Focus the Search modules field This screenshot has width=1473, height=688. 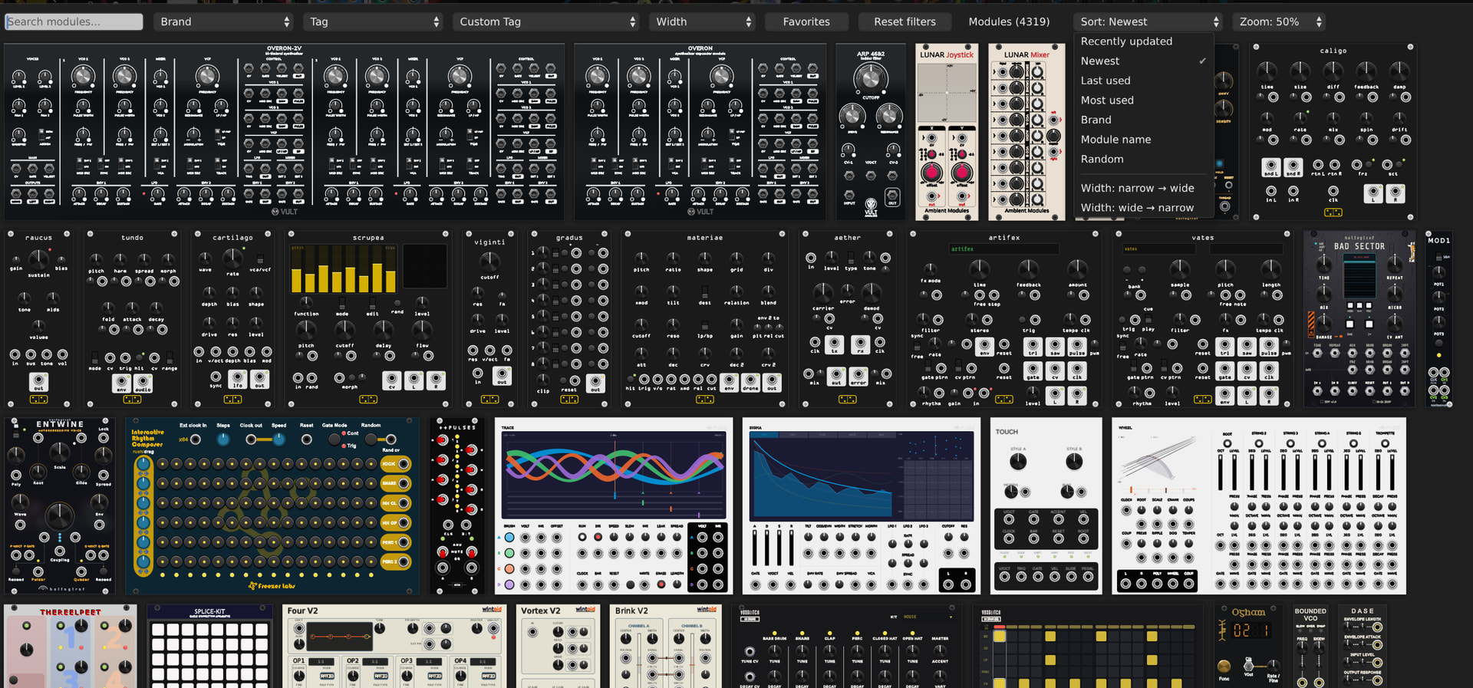point(74,21)
